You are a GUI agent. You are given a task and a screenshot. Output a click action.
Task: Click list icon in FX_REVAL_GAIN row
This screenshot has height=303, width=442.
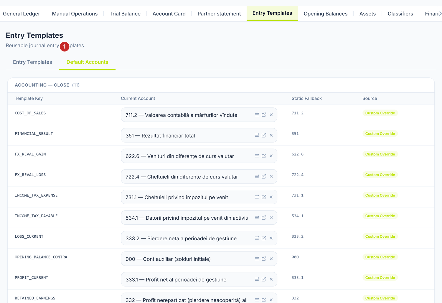257,156
